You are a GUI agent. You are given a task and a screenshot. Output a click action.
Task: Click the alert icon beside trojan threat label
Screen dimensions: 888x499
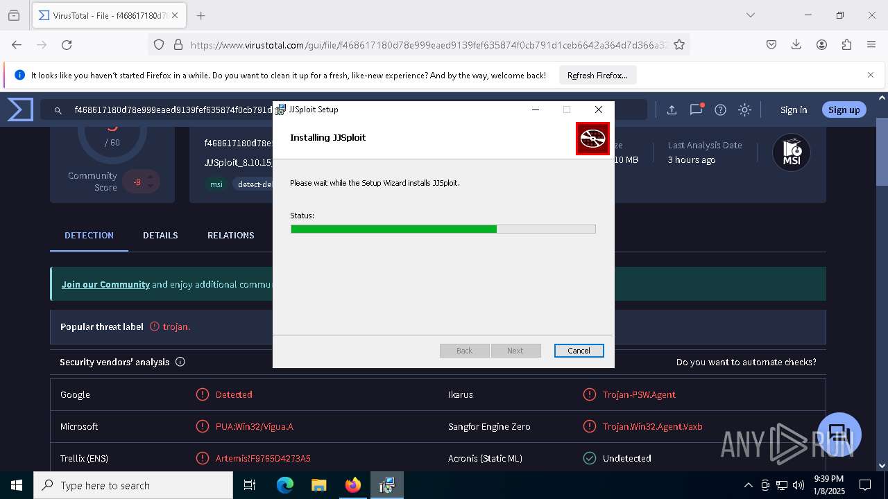pos(155,326)
